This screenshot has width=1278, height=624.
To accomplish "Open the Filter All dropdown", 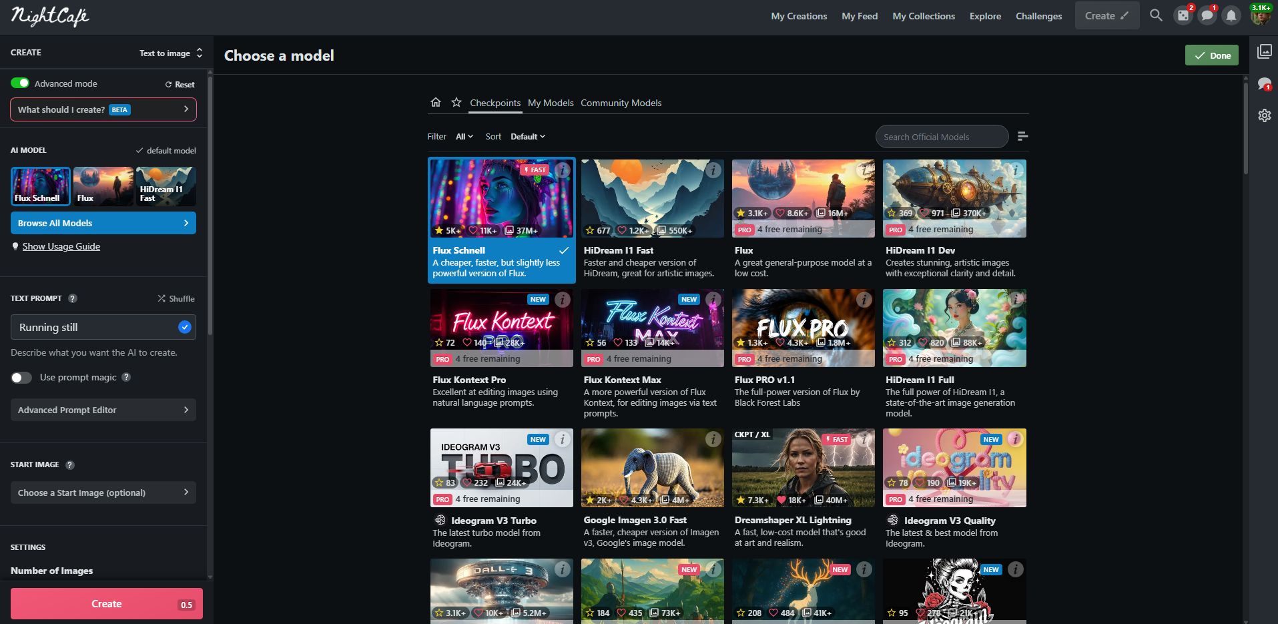I will click(464, 137).
